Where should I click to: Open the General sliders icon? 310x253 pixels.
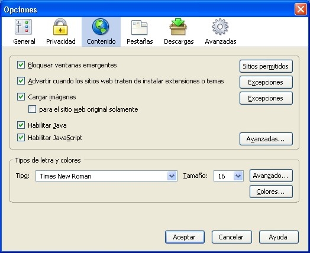tap(23, 27)
